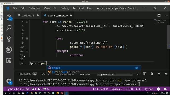Open the Terminal menu
This screenshot has width=170, height=95.
(x=78, y=8)
